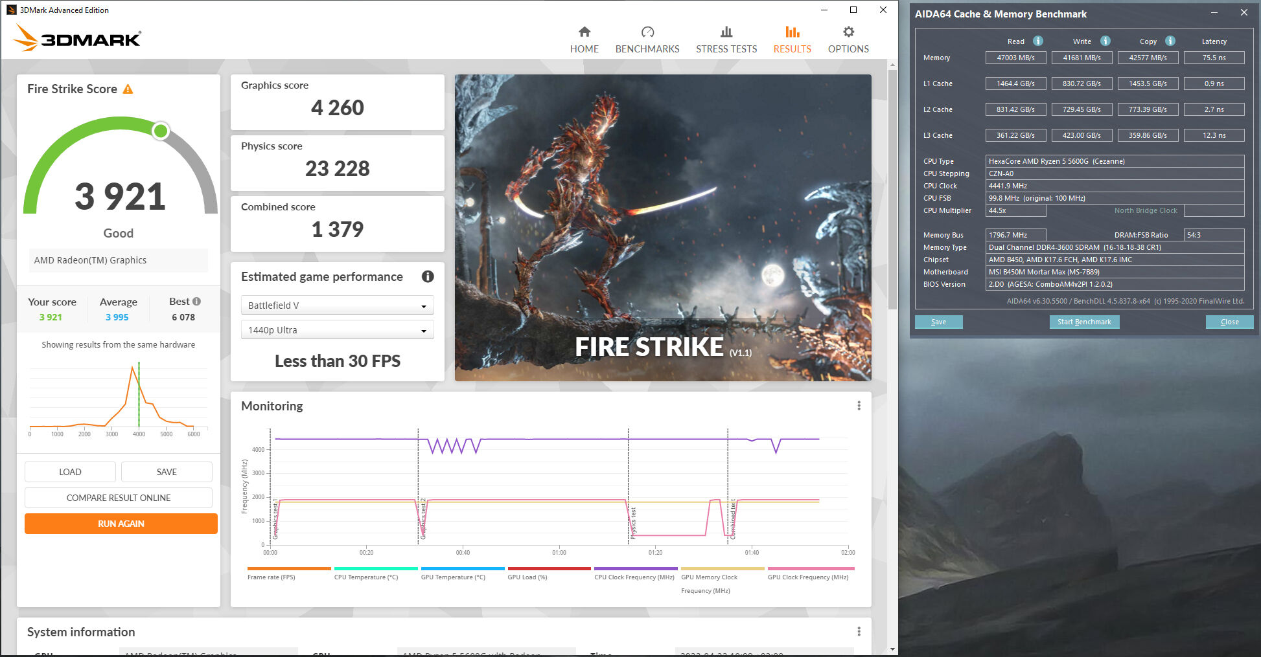The image size is (1261, 657).
Task: Click the RUN AGAIN button
Action: [121, 524]
